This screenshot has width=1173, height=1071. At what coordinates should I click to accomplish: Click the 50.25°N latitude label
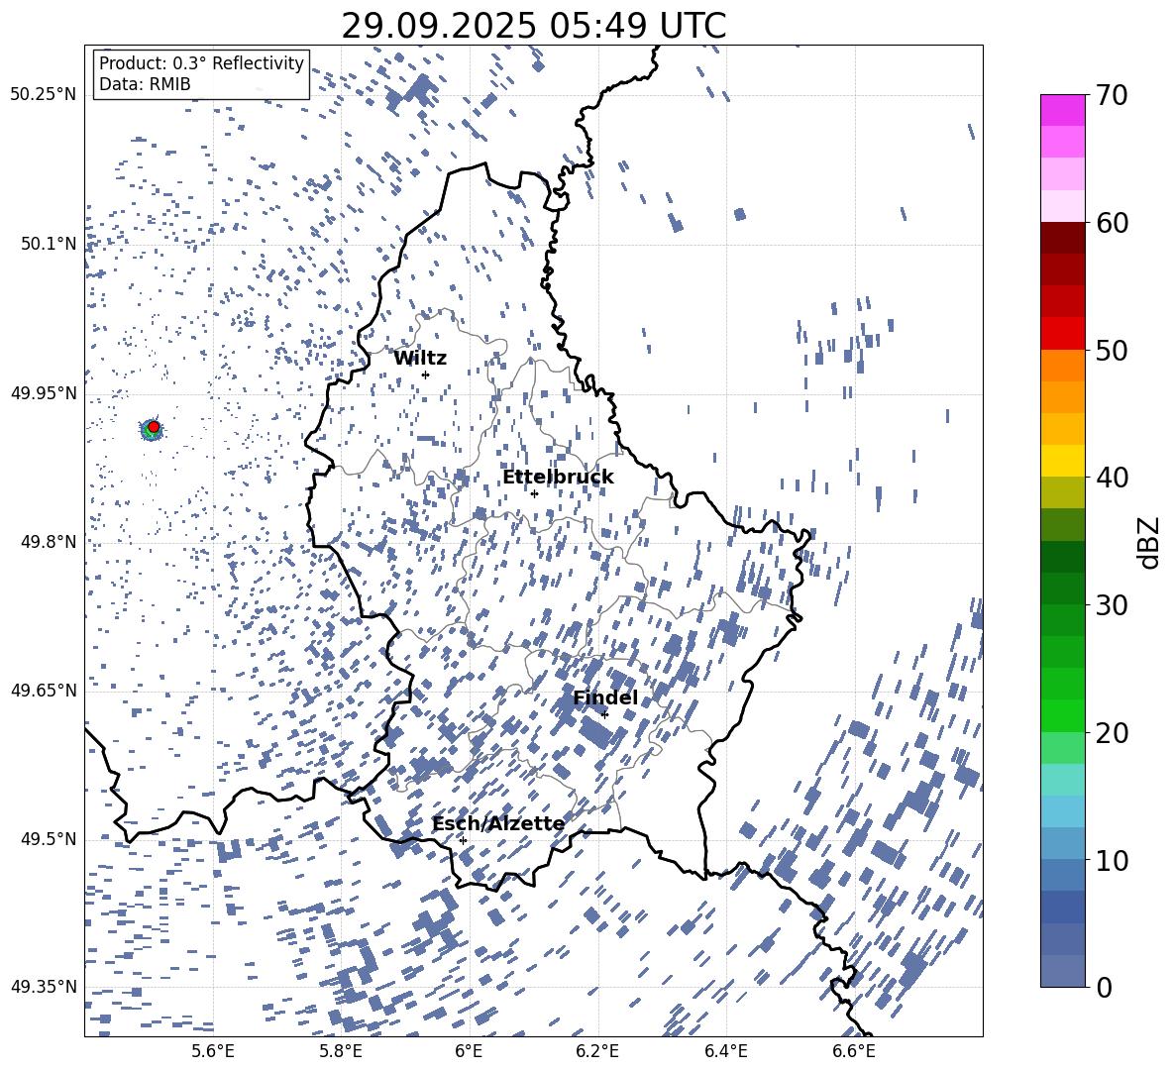pos(44,95)
